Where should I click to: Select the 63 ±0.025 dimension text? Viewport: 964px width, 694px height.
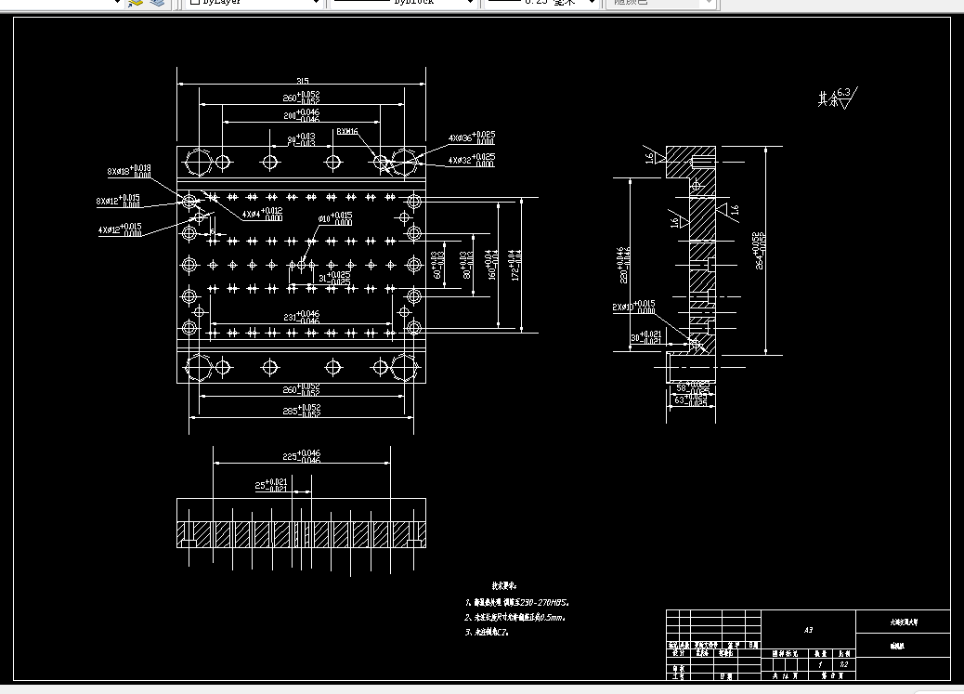click(x=691, y=399)
